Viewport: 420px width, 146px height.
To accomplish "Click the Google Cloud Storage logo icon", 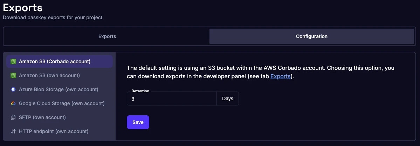I will pos(13,103).
